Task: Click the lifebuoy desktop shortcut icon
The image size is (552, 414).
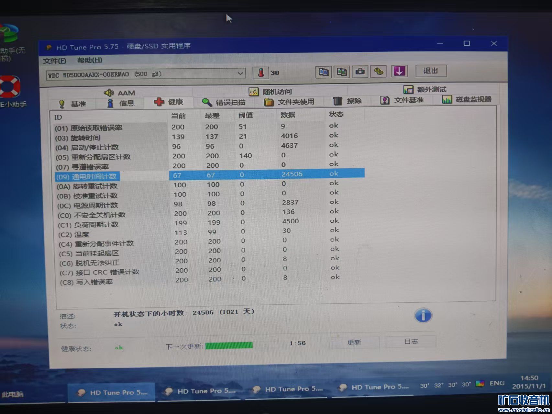Action: tap(10, 86)
